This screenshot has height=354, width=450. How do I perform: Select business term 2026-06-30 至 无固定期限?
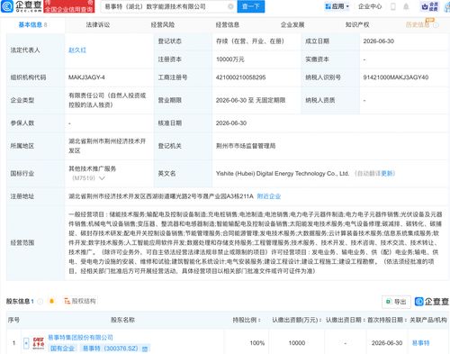pyautogui.click(x=250, y=100)
